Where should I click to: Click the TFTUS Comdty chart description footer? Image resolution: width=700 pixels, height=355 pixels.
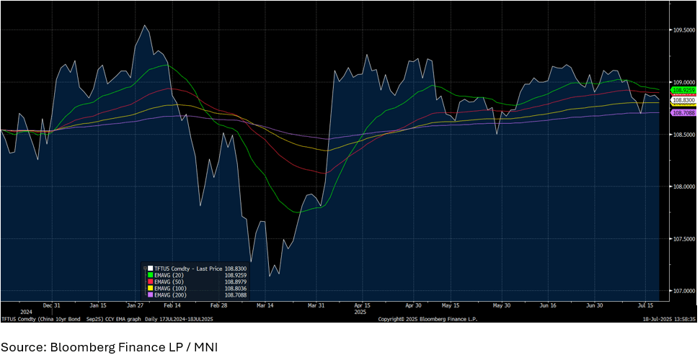click(108, 318)
